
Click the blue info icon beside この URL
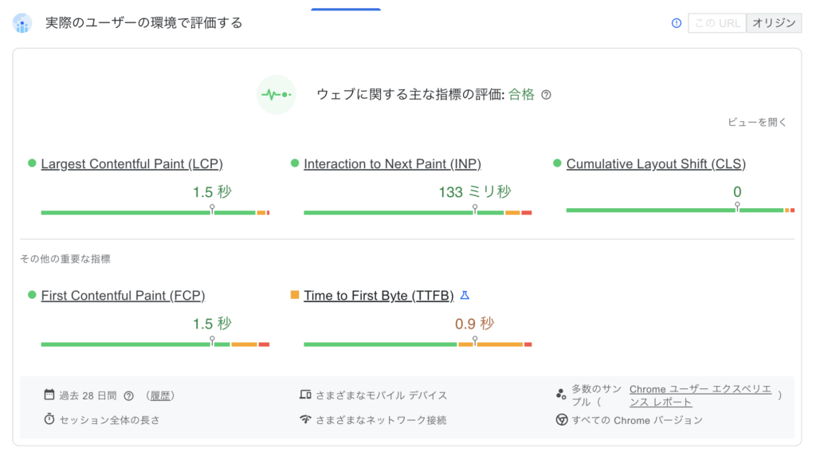[x=677, y=23]
